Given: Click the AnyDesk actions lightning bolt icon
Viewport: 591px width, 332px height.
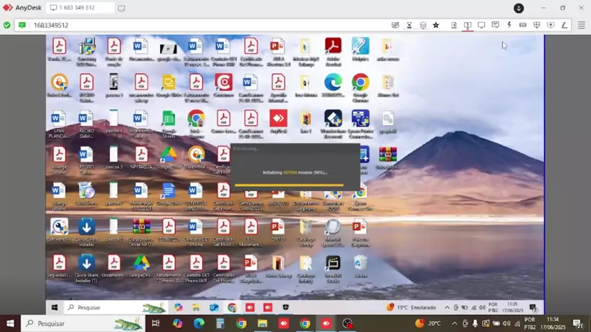Looking at the screenshot, I should click(509, 25).
